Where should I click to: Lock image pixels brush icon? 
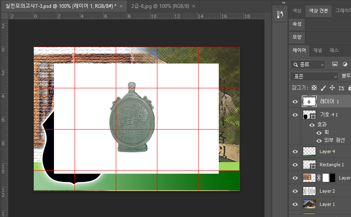323,88
